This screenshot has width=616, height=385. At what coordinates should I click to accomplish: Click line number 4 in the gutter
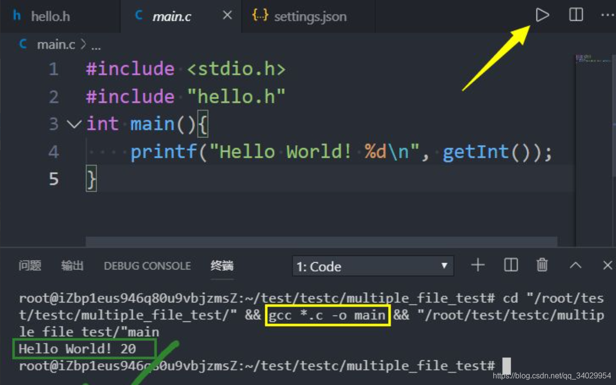pos(53,152)
